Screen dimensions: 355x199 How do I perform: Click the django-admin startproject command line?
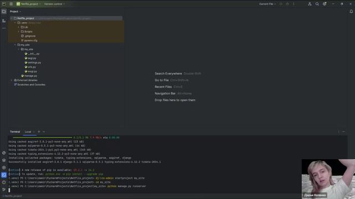pos(77,178)
